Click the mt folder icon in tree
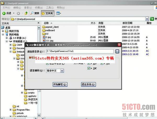The image size is (157, 119). click(14, 106)
